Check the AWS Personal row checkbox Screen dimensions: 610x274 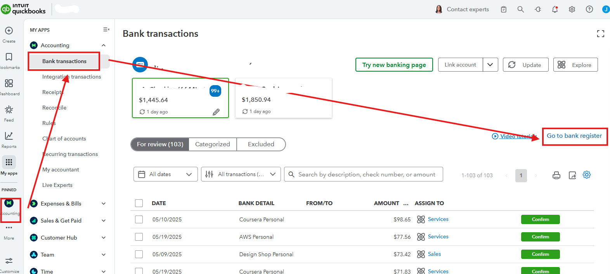tap(139, 237)
